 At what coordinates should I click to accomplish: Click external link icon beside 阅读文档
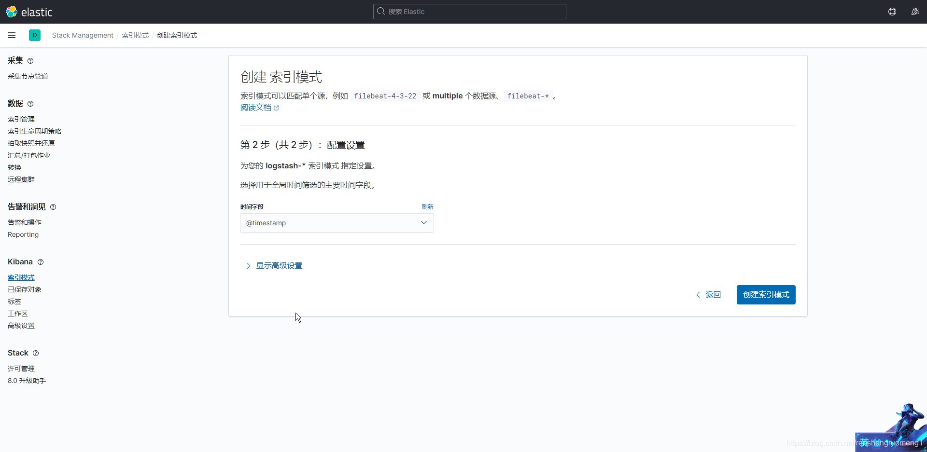[x=276, y=108]
